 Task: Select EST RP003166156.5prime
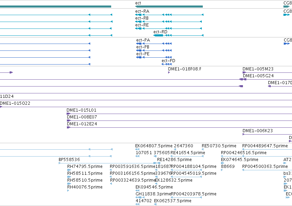pyautogui.click(x=132, y=173)
